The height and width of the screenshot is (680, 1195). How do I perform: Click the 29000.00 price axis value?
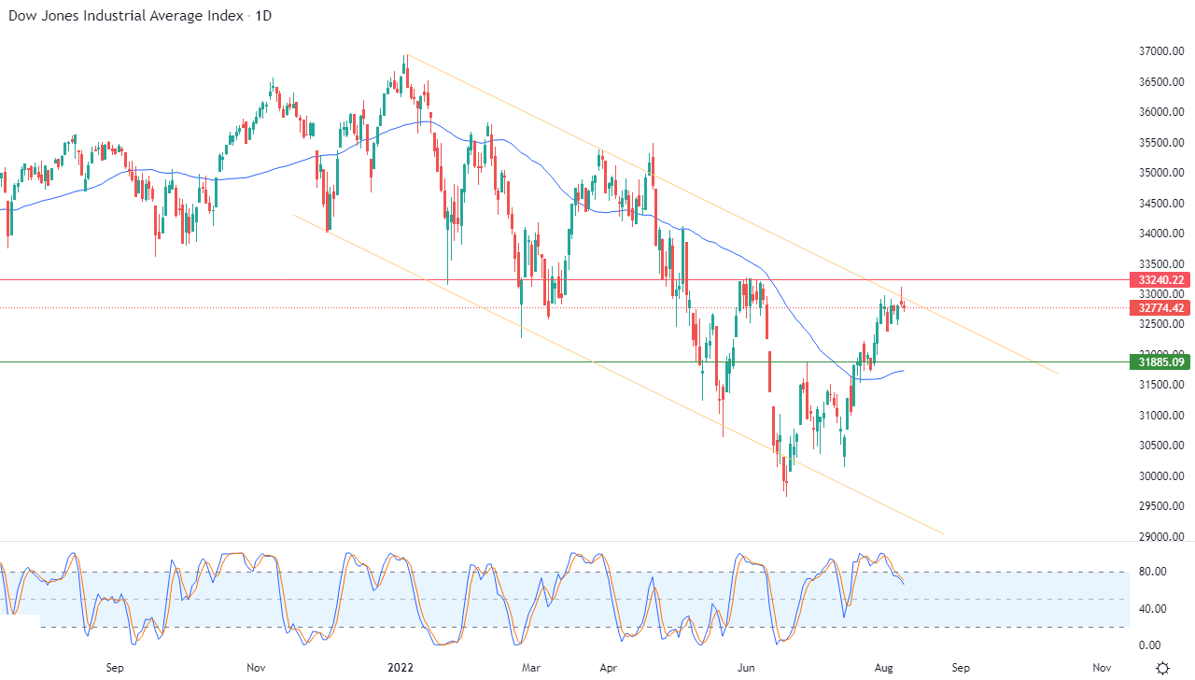tap(1160, 536)
